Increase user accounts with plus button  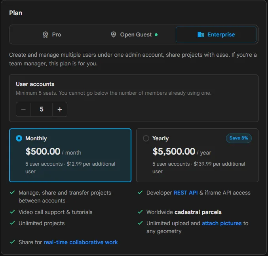(x=60, y=109)
